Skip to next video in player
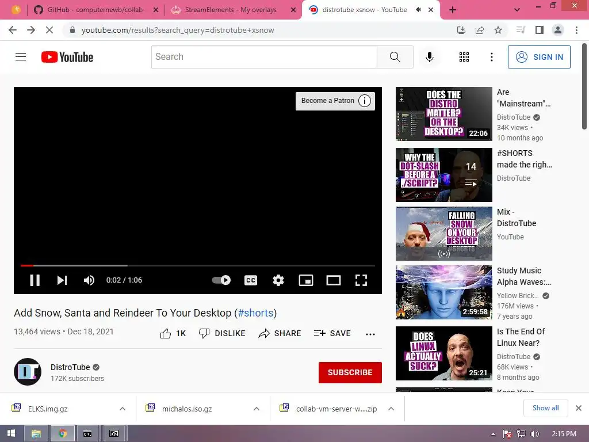The width and height of the screenshot is (589, 442). pyautogui.click(x=62, y=280)
